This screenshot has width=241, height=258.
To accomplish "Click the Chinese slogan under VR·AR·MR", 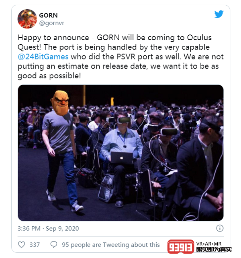I will point(214,250).
